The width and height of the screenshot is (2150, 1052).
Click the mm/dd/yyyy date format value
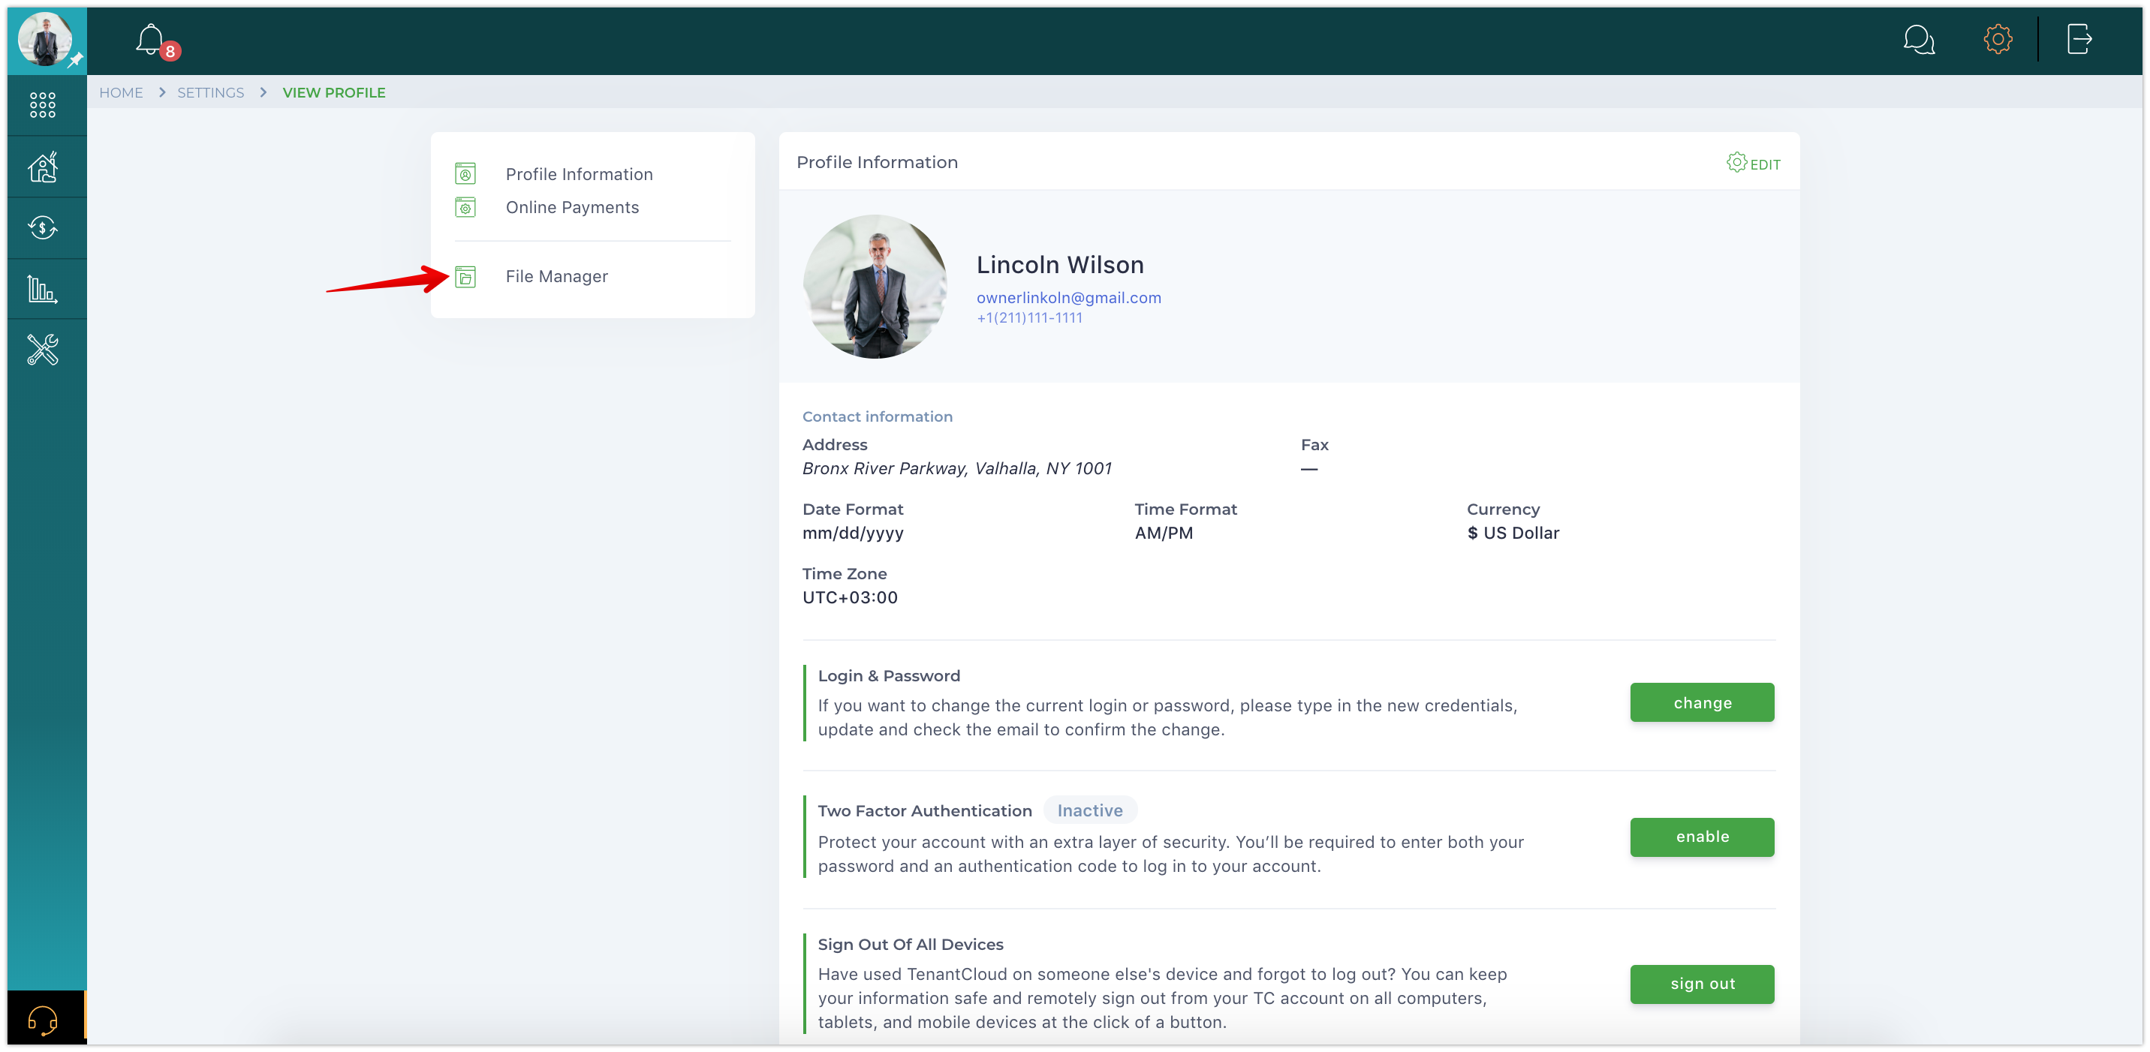pos(852,533)
